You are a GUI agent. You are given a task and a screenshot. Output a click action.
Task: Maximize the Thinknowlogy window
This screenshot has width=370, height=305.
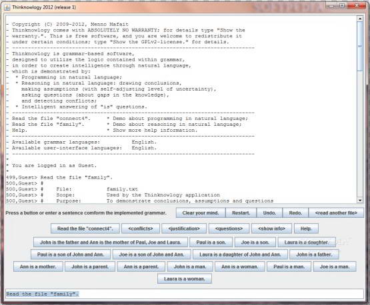pos(342,6)
